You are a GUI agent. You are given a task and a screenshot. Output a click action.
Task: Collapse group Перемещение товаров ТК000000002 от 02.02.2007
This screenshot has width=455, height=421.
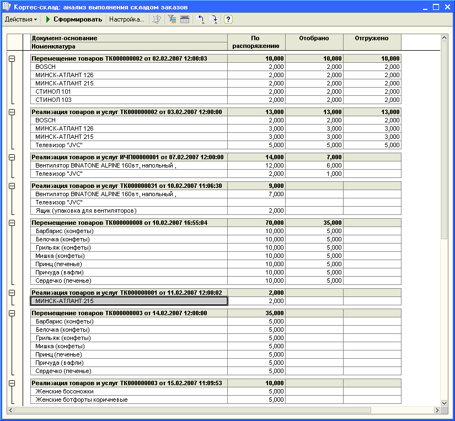12,58
